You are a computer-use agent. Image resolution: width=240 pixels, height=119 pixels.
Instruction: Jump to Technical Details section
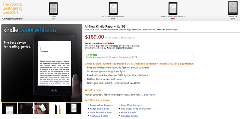[99, 116]
